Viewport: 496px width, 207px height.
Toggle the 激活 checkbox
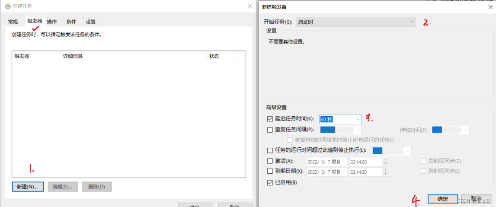270,161
